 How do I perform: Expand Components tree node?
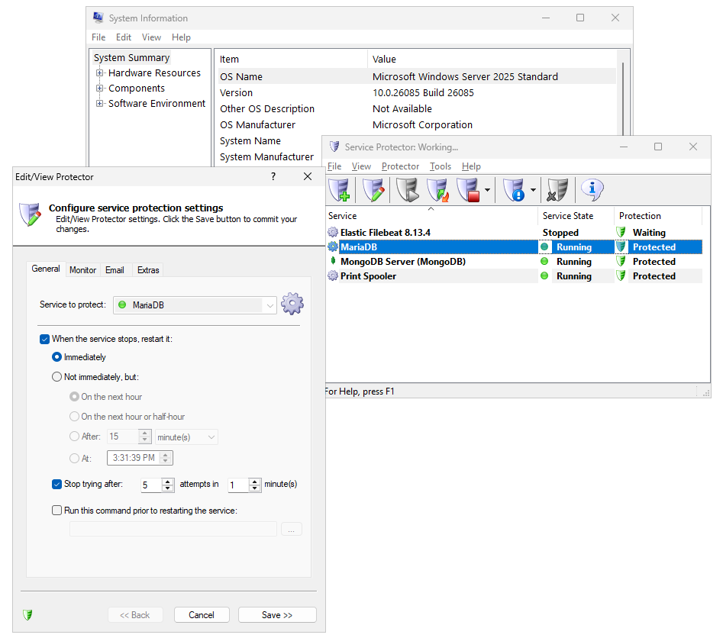pyautogui.click(x=99, y=88)
